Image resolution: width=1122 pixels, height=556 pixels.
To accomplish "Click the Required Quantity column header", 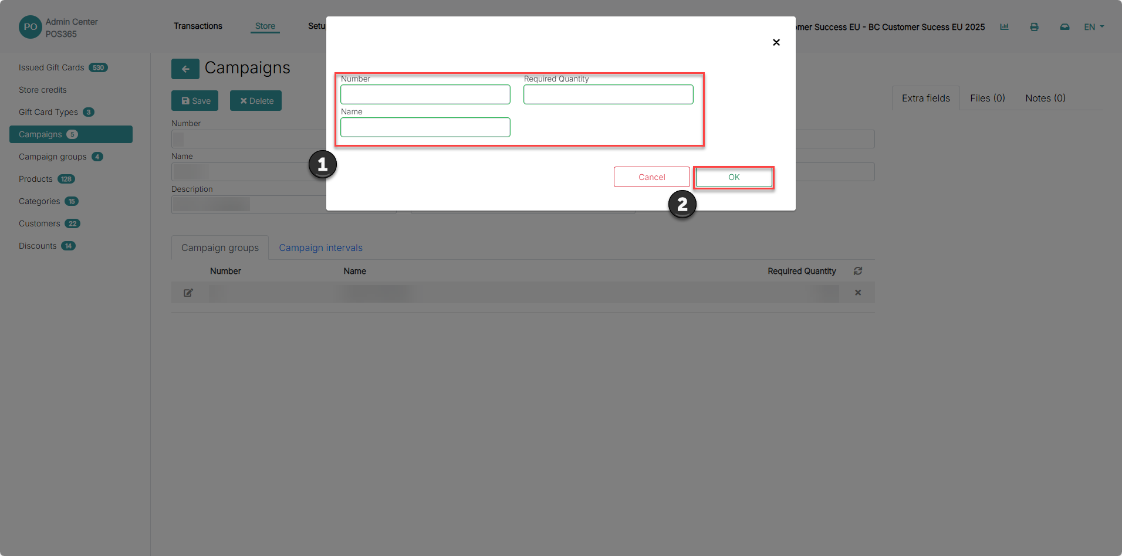I will 802,271.
